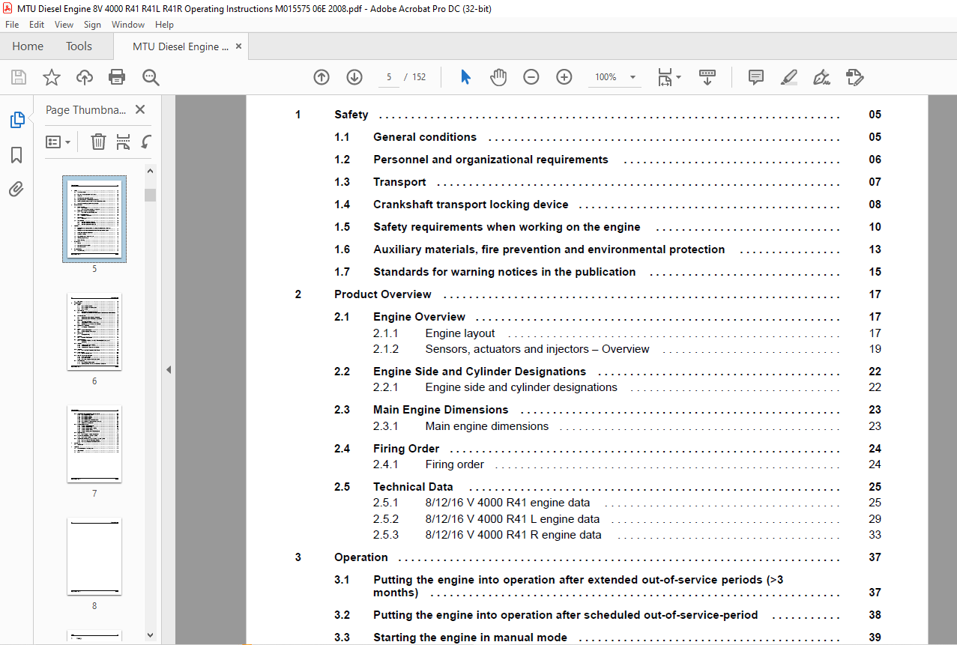Activate the selection arrow tool
957x645 pixels.
coord(465,77)
